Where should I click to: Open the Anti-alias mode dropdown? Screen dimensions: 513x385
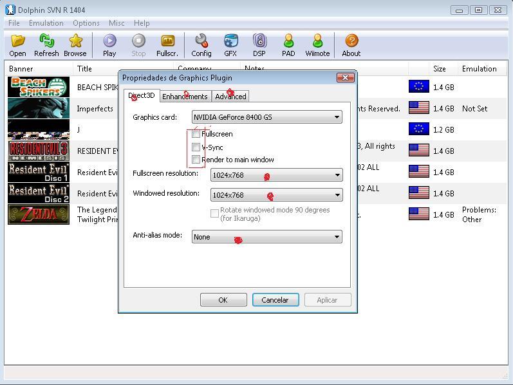pyautogui.click(x=267, y=237)
